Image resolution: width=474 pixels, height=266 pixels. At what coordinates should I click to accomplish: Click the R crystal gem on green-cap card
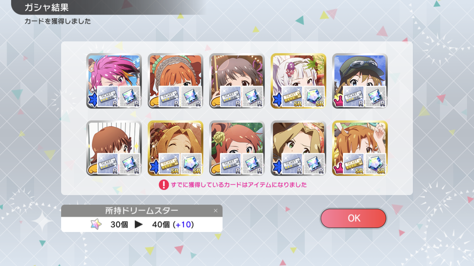pos(376,96)
